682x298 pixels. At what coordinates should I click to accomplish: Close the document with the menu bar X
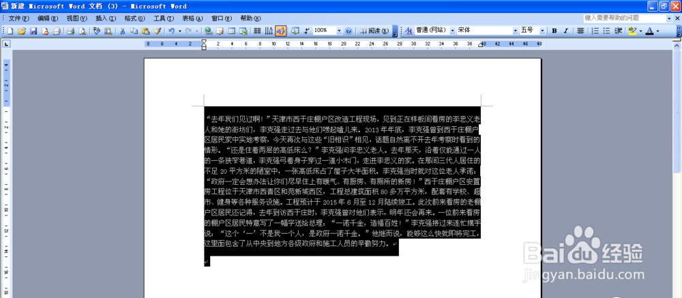[677, 18]
